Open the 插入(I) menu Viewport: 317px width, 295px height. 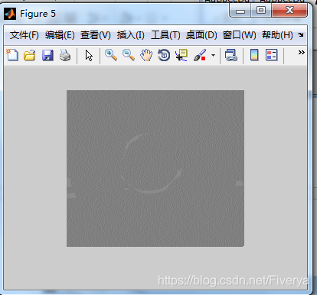(131, 35)
